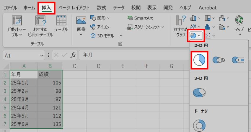Choose the bar of pie chart
This screenshot has width=251, height=132.
[238, 60]
